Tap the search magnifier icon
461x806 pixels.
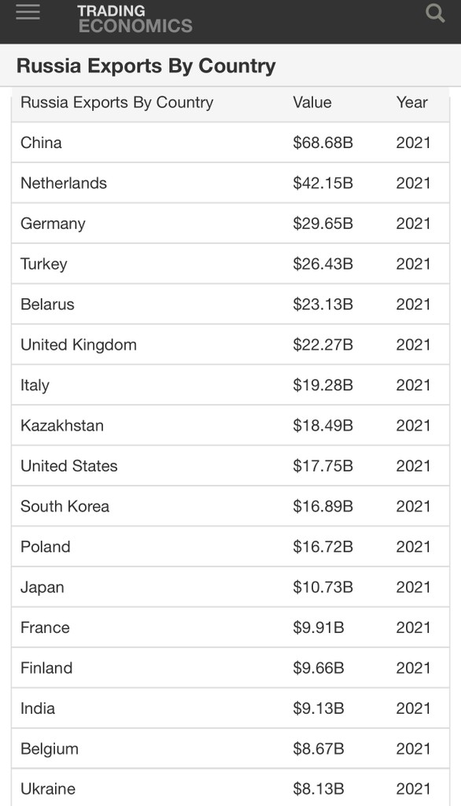tap(435, 13)
